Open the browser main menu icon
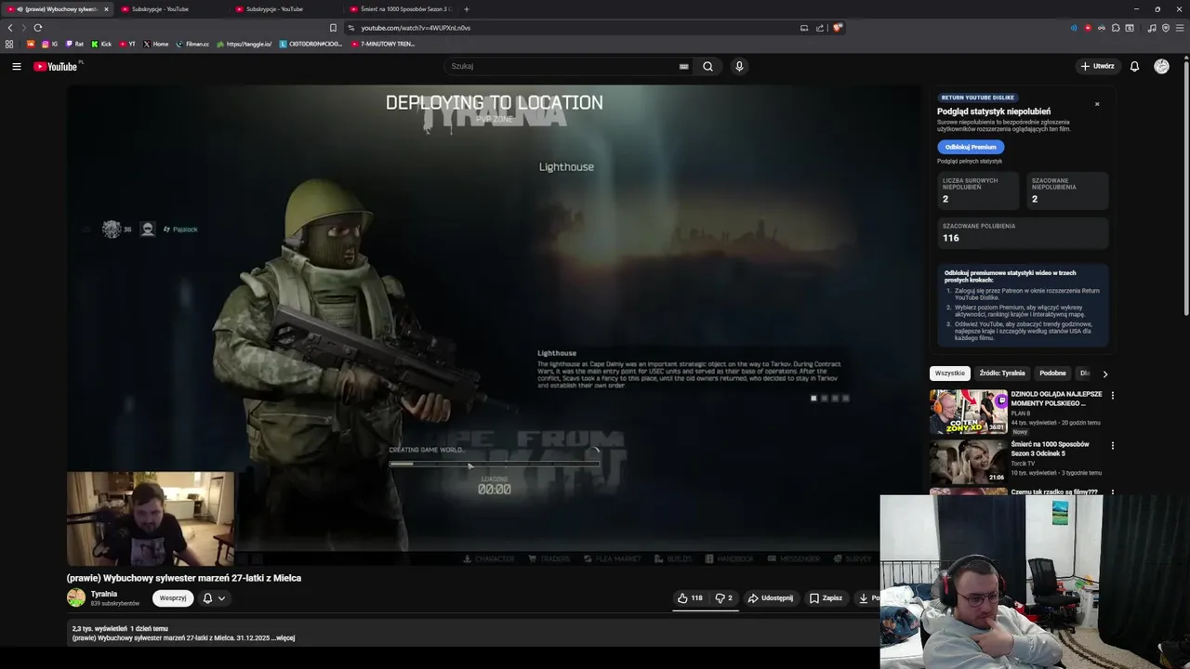 1180,28
